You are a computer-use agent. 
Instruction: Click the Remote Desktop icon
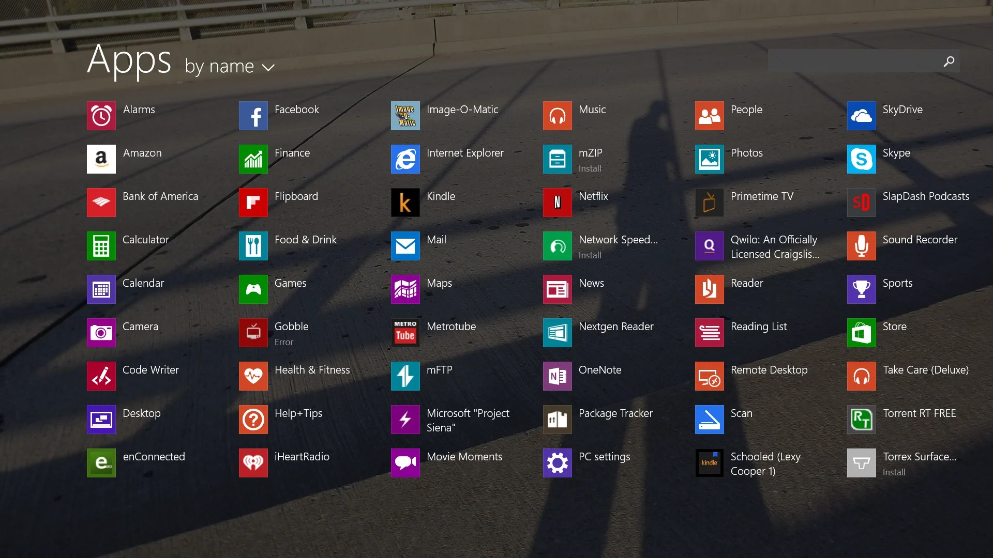(x=709, y=376)
